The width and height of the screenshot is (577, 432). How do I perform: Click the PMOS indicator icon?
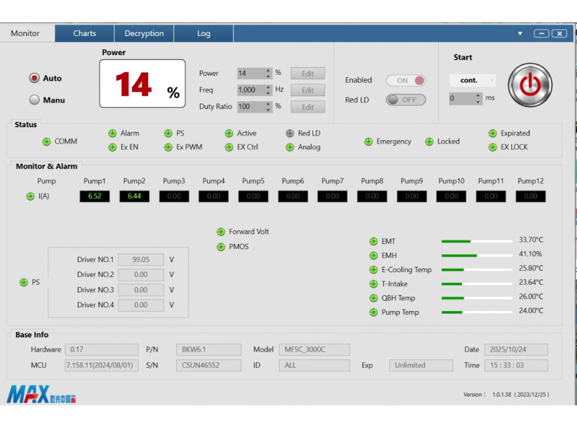221,247
